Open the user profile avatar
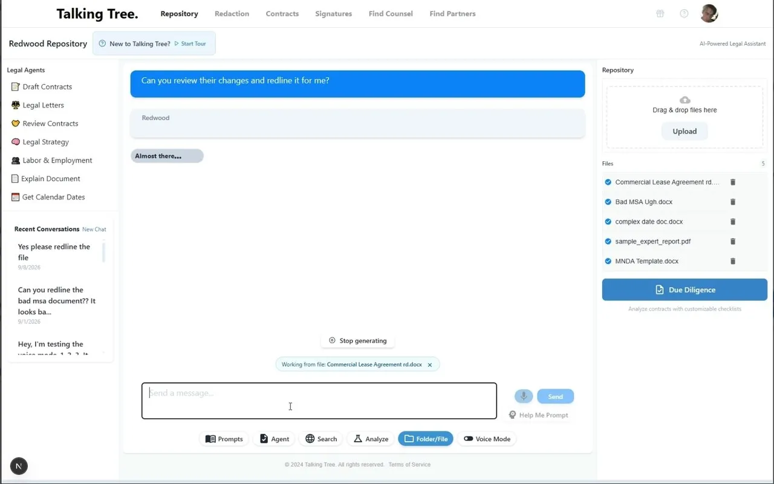This screenshot has height=484, width=774. (x=709, y=13)
